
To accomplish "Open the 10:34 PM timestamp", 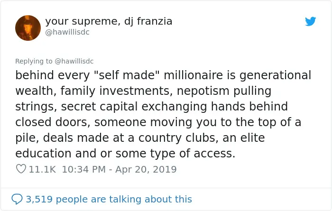I will point(84,169).
